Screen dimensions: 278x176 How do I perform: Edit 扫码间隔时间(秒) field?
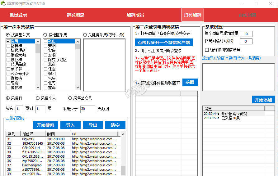click(246, 41)
